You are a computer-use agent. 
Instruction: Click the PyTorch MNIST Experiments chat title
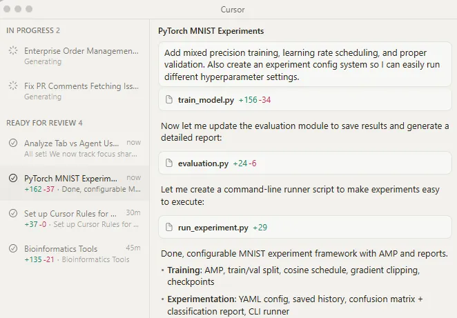click(x=211, y=32)
